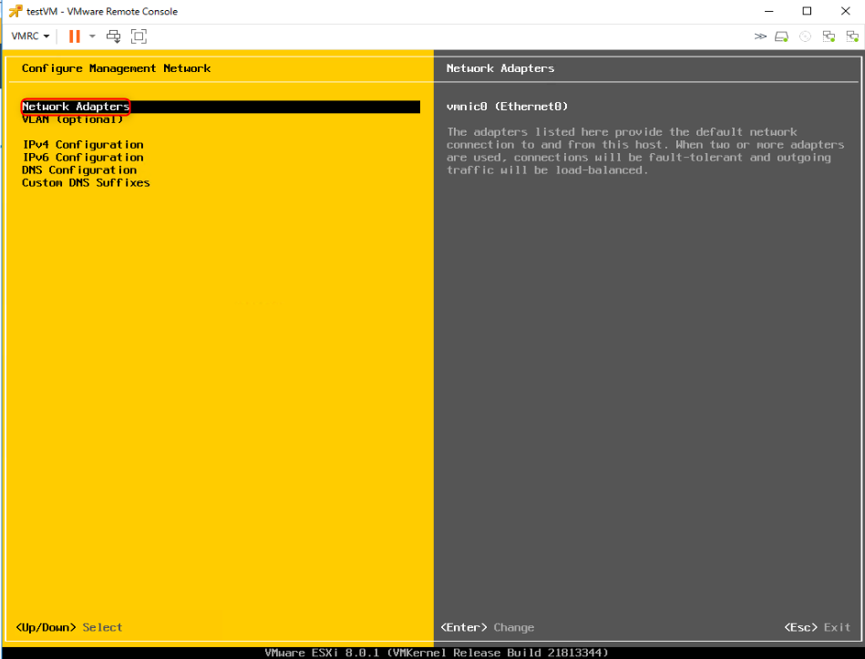This screenshot has width=865, height=659.
Task: Maximize the VMware Remote Console window
Action: point(807,11)
